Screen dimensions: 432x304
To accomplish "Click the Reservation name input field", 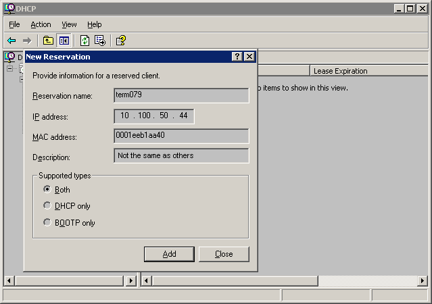I will tap(181, 95).
